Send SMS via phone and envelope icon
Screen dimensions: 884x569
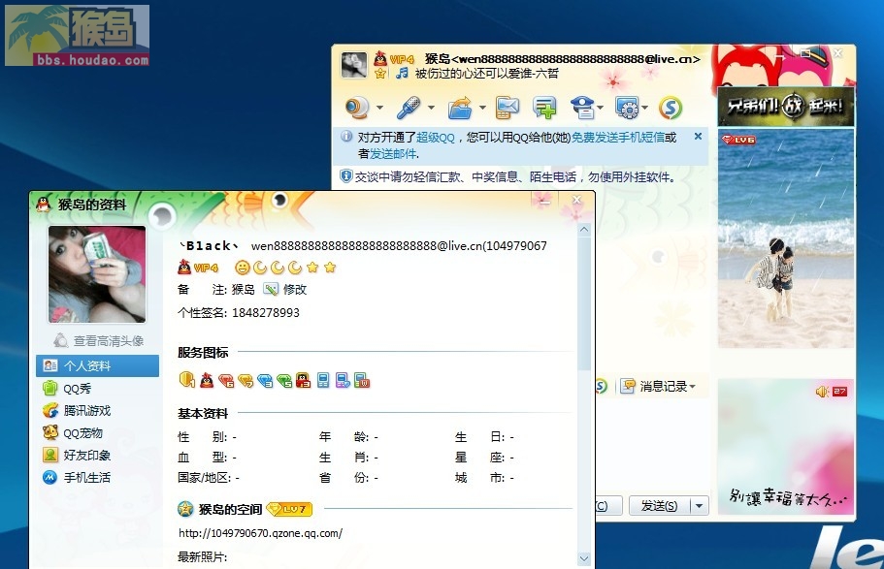(x=507, y=107)
